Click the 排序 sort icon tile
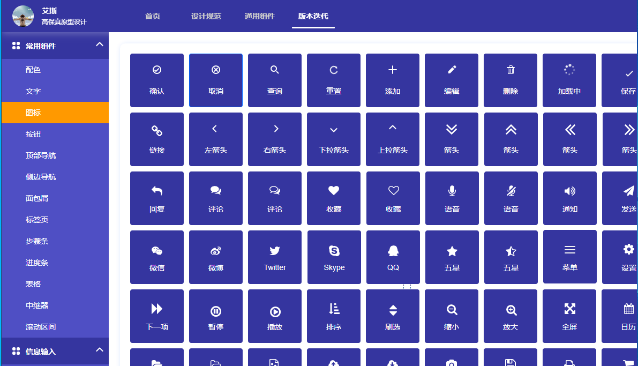 (x=334, y=316)
